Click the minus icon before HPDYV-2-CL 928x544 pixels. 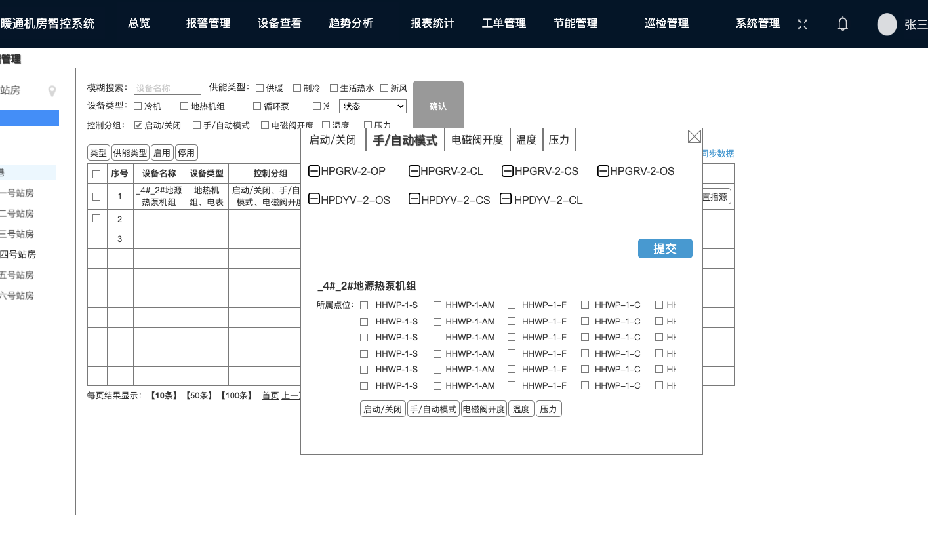(x=506, y=199)
